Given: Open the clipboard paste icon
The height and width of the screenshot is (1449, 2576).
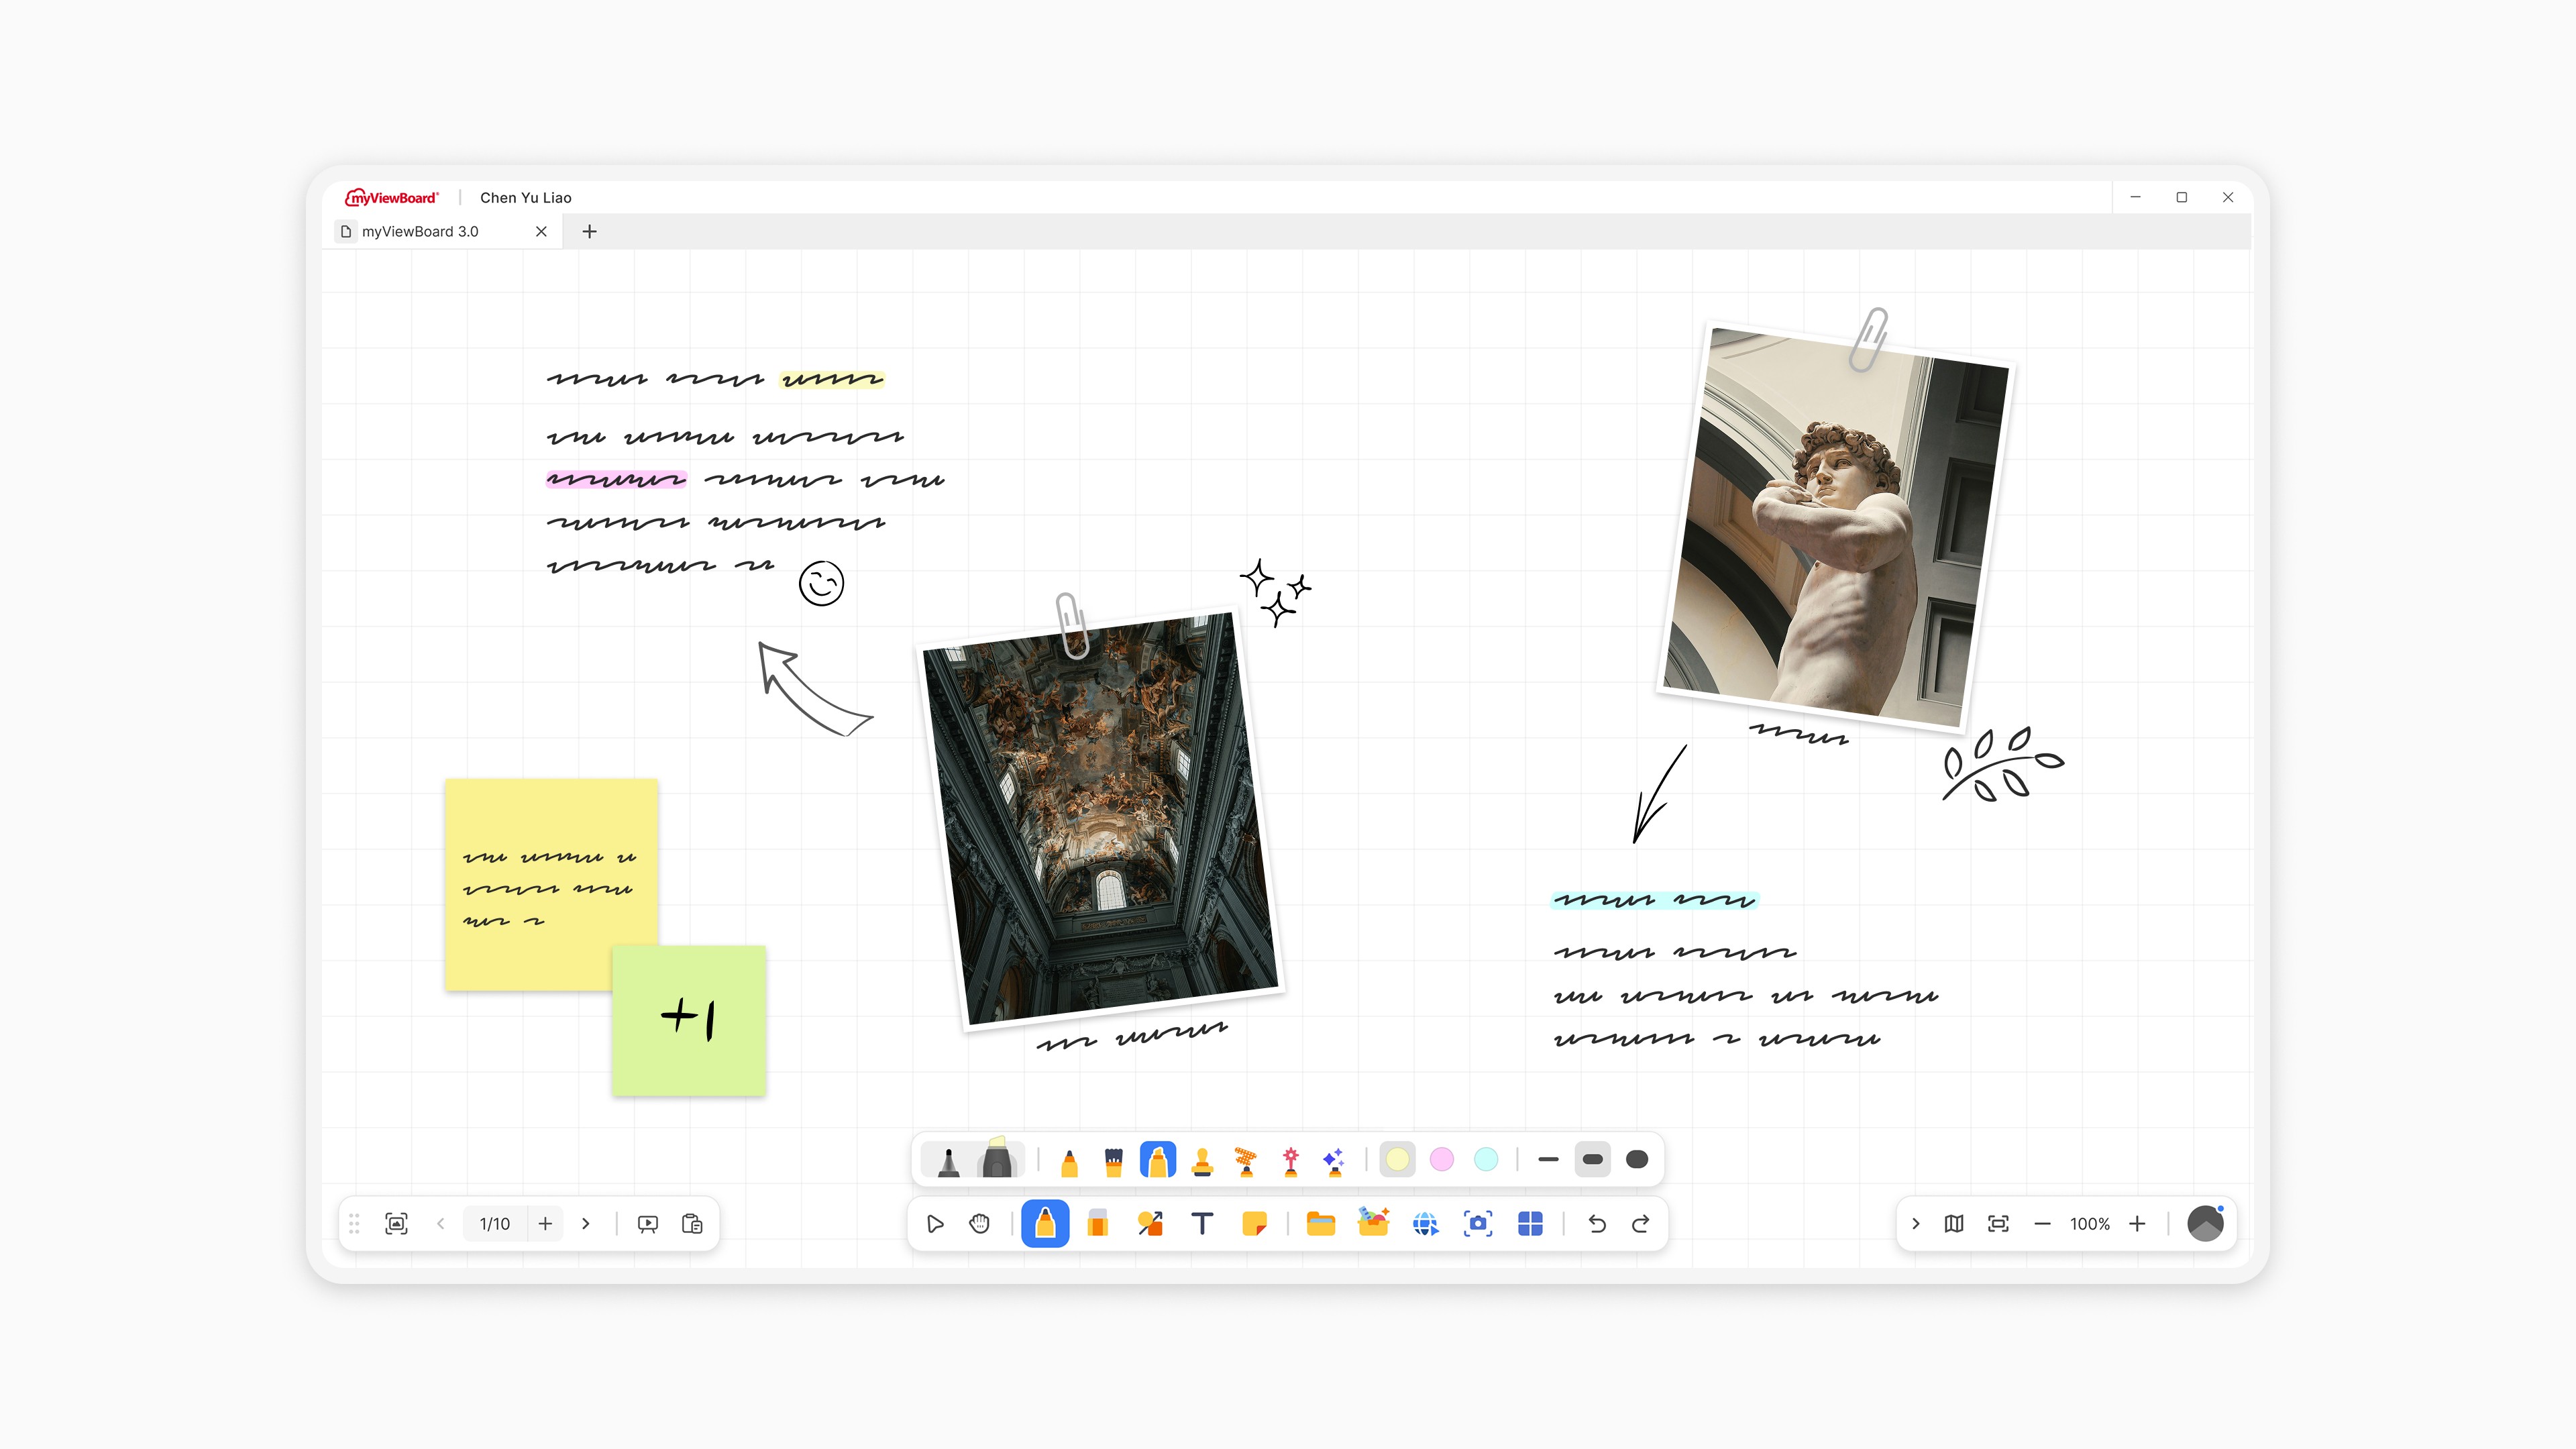Looking at the screenshot, I should (692, 1223).
